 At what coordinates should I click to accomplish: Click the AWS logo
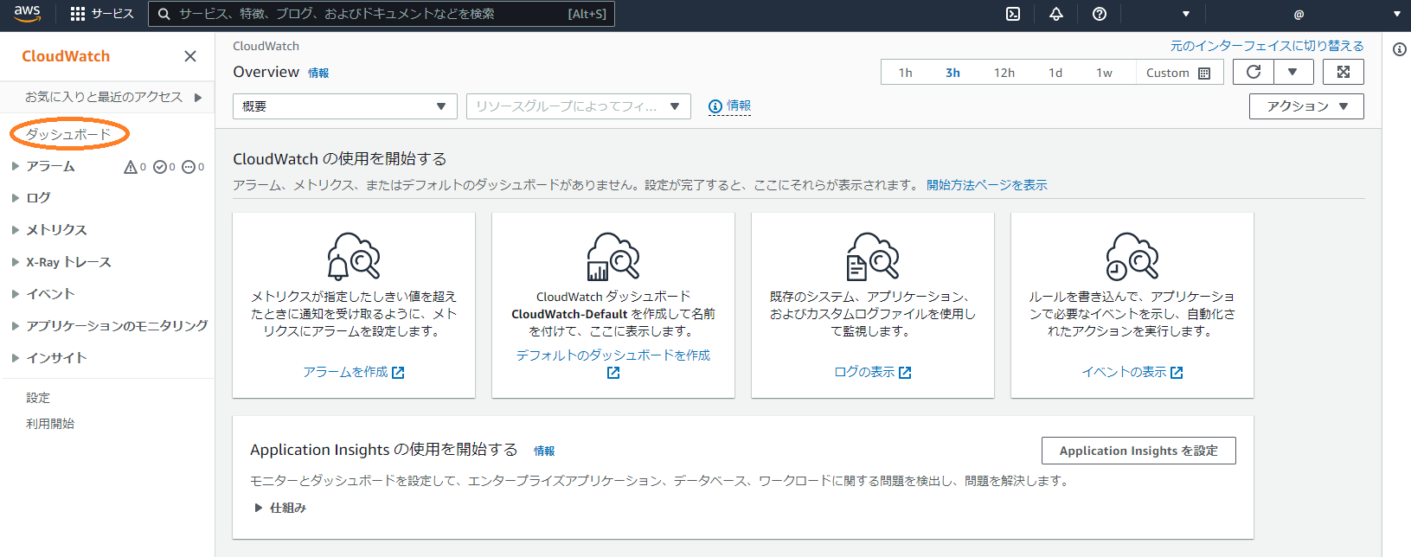[27, 13]
